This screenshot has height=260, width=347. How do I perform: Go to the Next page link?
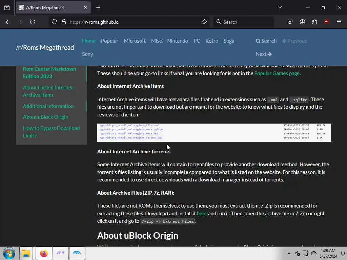(264, 54)
